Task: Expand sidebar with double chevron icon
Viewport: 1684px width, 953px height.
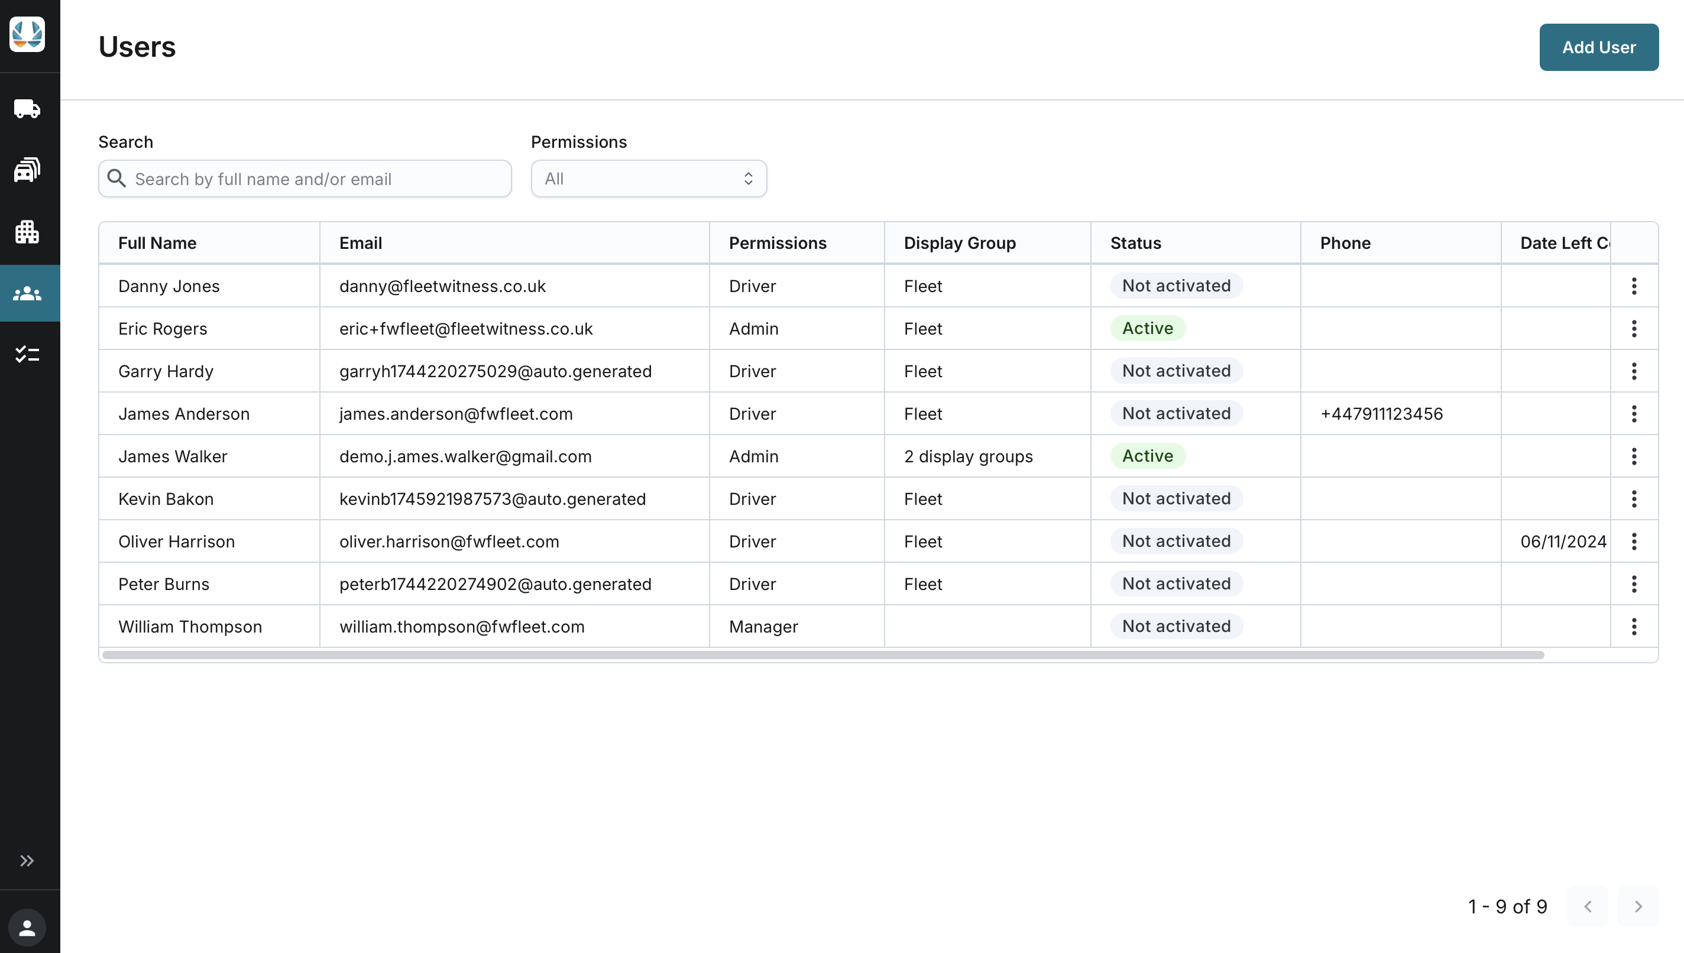Action: [x=27, y=860]
